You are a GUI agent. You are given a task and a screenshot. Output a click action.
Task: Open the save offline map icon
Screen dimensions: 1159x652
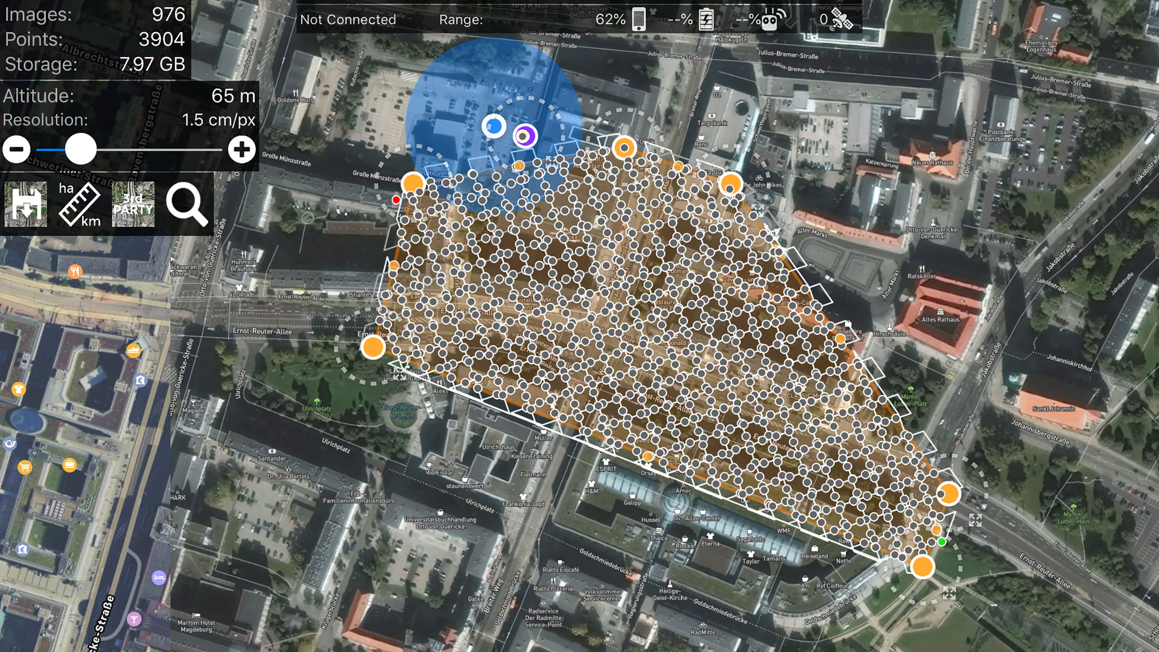(x=26, y=204)
